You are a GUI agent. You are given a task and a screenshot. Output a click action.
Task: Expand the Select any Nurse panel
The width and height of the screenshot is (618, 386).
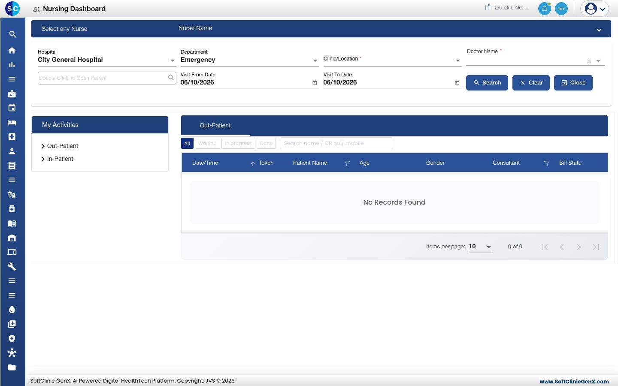tap(599, 30)
